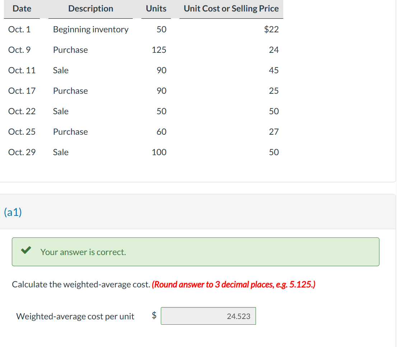Click the Oct. 11 Sale row
The height and width of the screenshot is (347, 397).
click(x=60, y=70)
